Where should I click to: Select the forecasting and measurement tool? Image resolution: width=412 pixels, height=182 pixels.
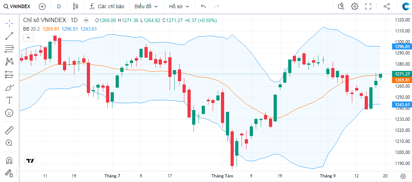(10, 75)
